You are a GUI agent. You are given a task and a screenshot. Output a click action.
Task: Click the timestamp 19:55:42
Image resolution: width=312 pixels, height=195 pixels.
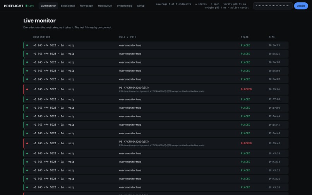(274, 143)
